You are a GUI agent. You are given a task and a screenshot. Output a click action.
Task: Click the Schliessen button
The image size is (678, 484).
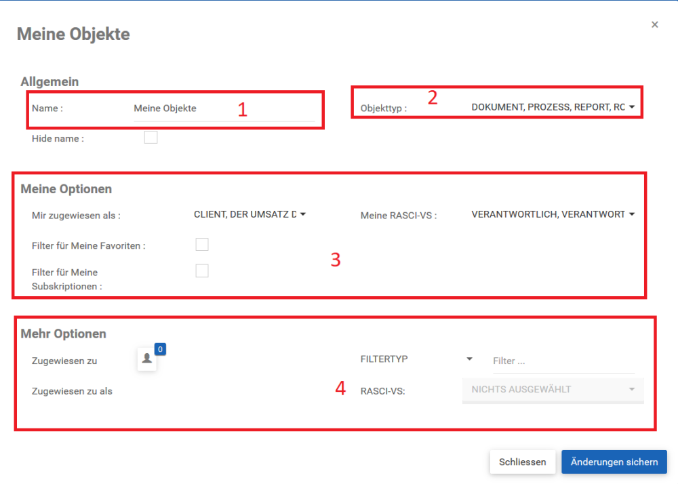coord(522,462)
